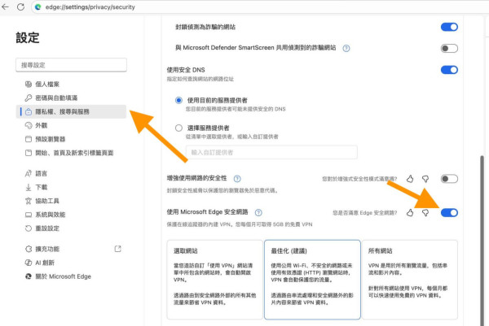Open AI 創新 settings section
489x326 pixels.
tap(71, 263)
